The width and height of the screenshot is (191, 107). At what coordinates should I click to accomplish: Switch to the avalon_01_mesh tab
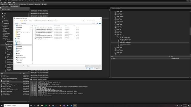pyautogui.click(x=5, y=6)
